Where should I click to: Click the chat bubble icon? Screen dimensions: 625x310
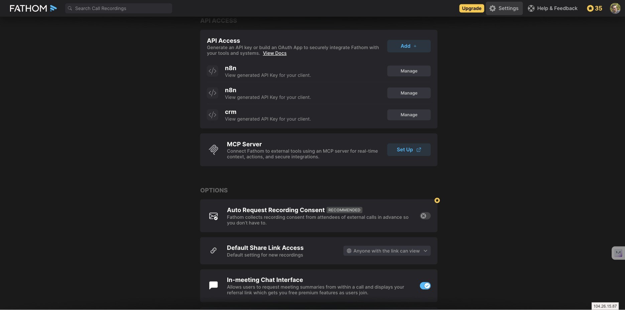214,285
